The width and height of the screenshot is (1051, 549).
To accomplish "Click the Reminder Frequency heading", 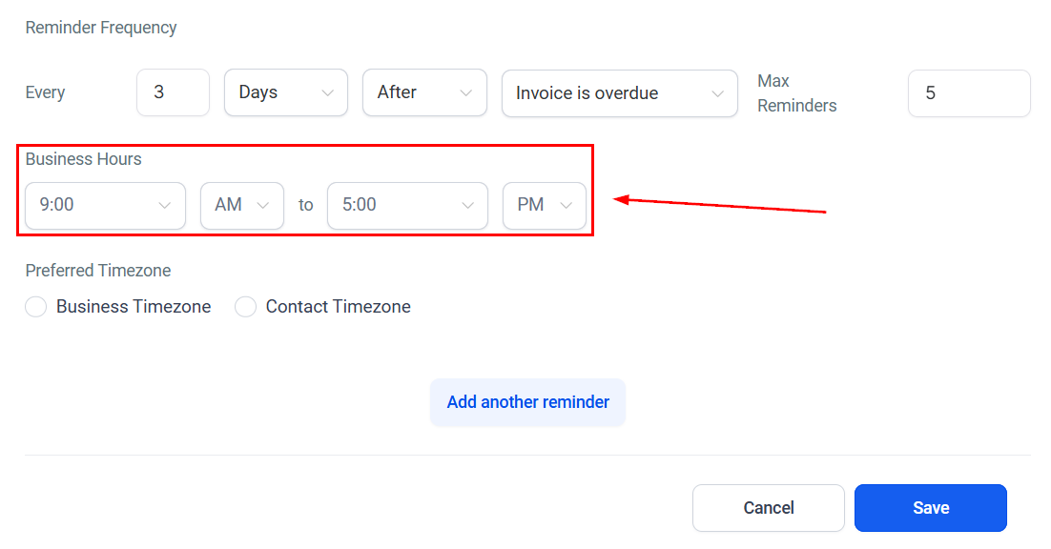I will 101,28.
